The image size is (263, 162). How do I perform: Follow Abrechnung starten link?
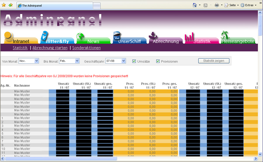pos(50,48)
